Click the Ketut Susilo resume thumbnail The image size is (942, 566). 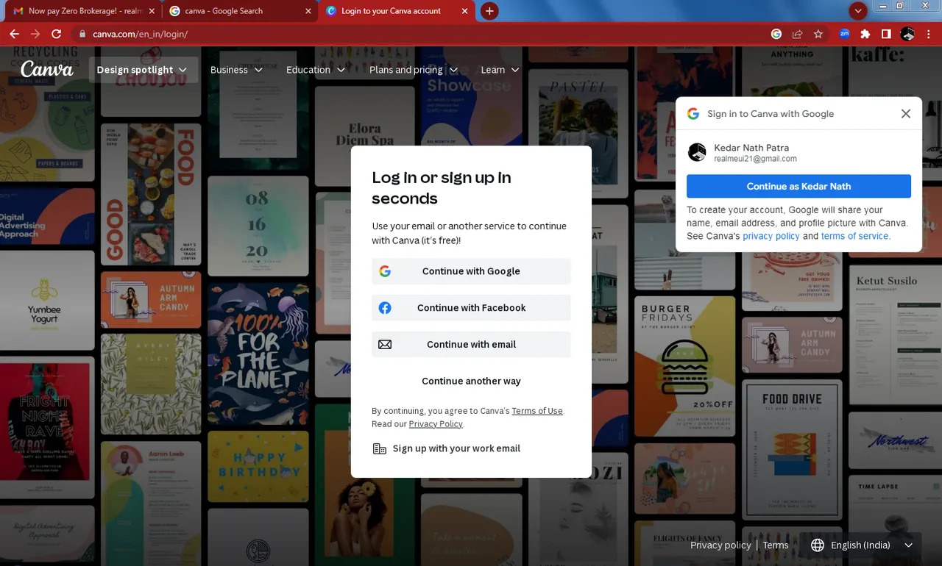click(895, 335)
